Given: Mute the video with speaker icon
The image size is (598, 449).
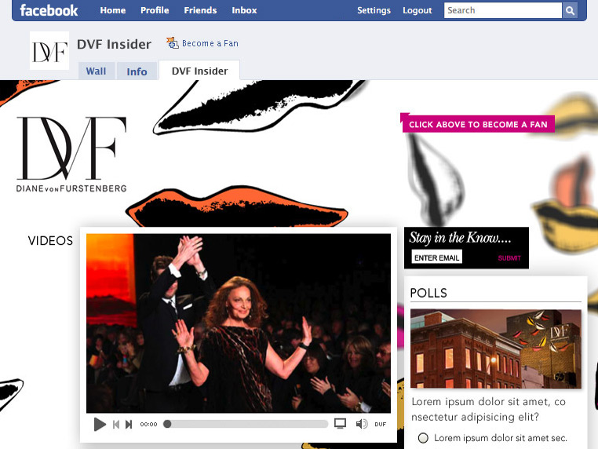Looking at the screenshot, I should [362, 424].
